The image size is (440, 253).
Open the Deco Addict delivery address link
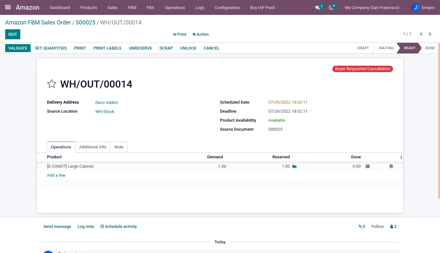click(x=107, y=103)
